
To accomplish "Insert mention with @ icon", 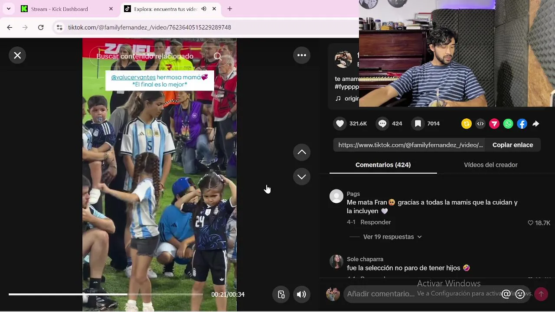I will (506, 294).
